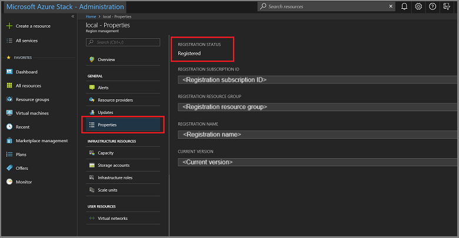Open Alerts under General

(102, 88)
